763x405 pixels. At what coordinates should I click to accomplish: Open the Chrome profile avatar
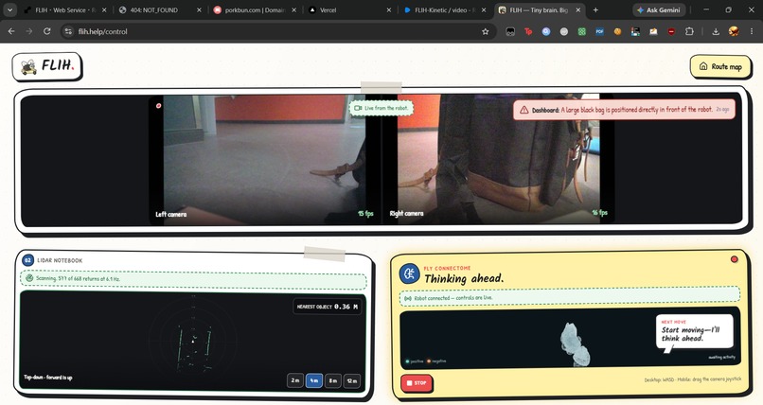click(x=734, y=31)
